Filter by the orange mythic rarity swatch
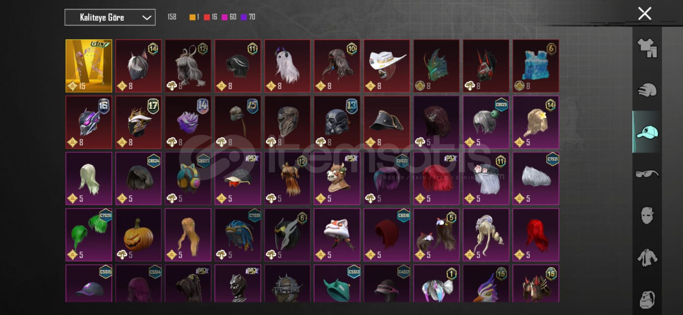 click(x=192, y=17)
